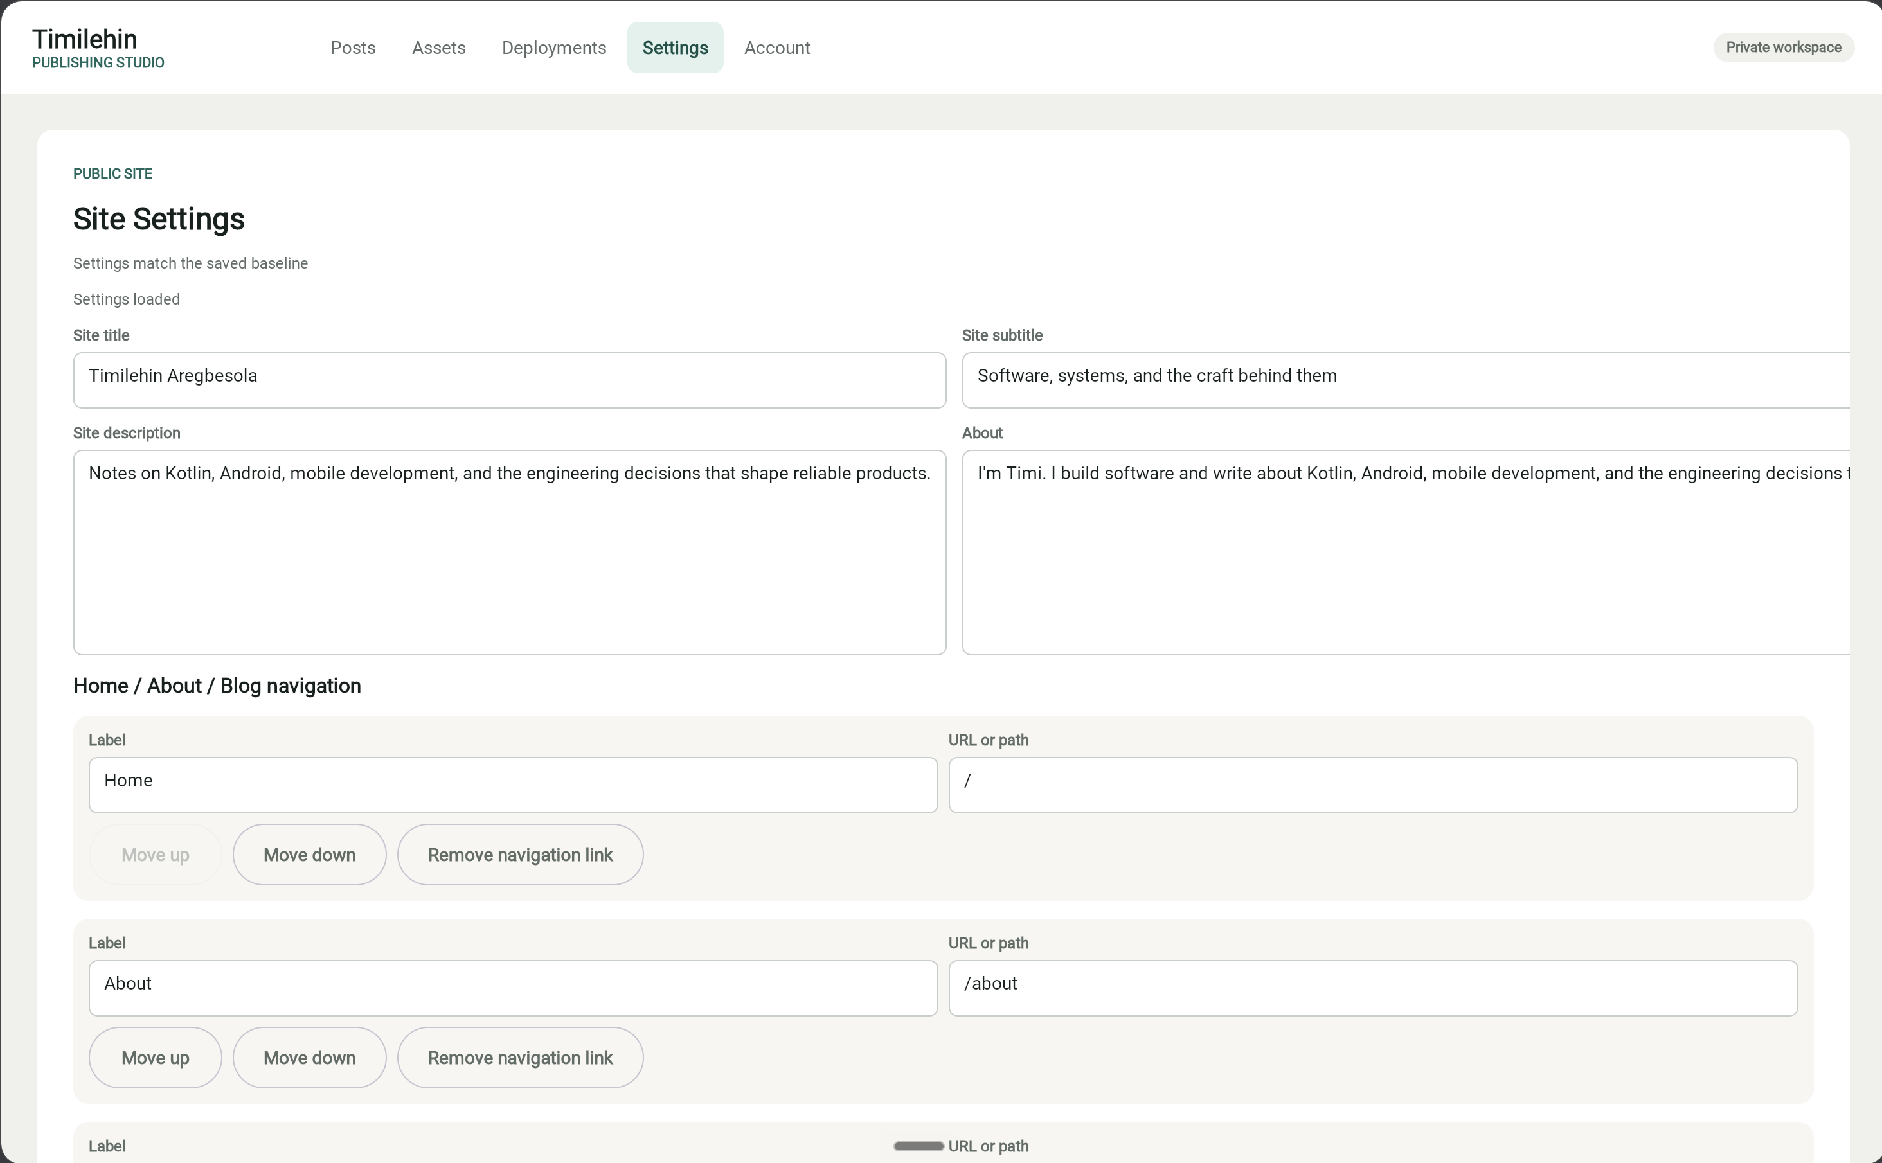
Task: Click the 'Settings loaded' status text
Action: click(x=127, y=299)
